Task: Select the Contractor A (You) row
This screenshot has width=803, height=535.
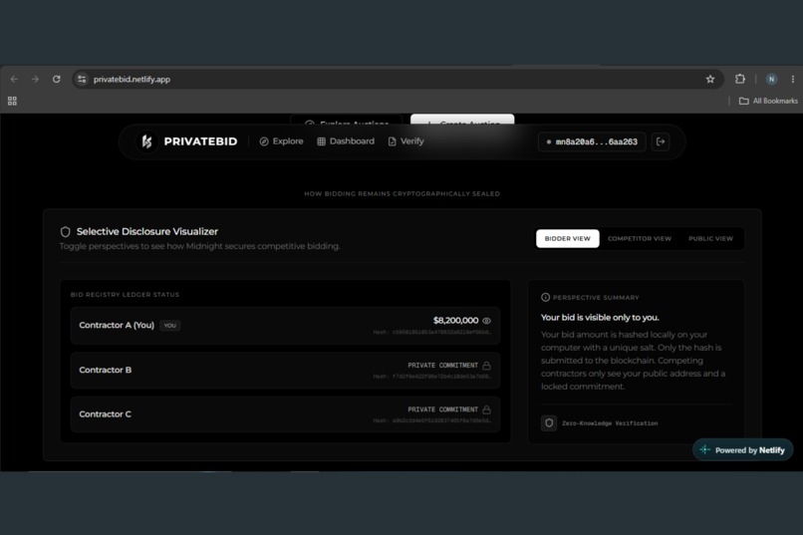Action: point(285,326)
